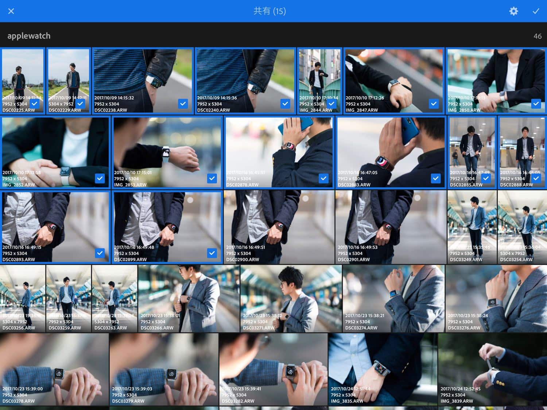Toggle checkmark on IMG_2853.ARW
The image size is (547, 410).
click(212, 178)
